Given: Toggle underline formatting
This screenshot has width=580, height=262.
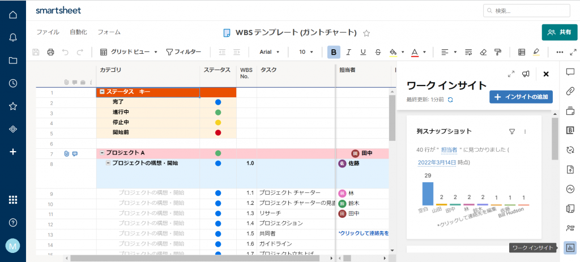Looking at the screenshot, I should pyautogui.click(x=363, y=52).
